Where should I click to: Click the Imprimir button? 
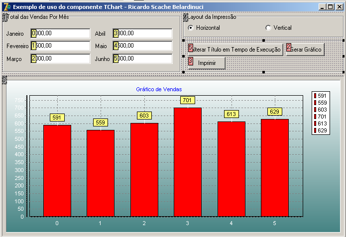tap(207, 63)
